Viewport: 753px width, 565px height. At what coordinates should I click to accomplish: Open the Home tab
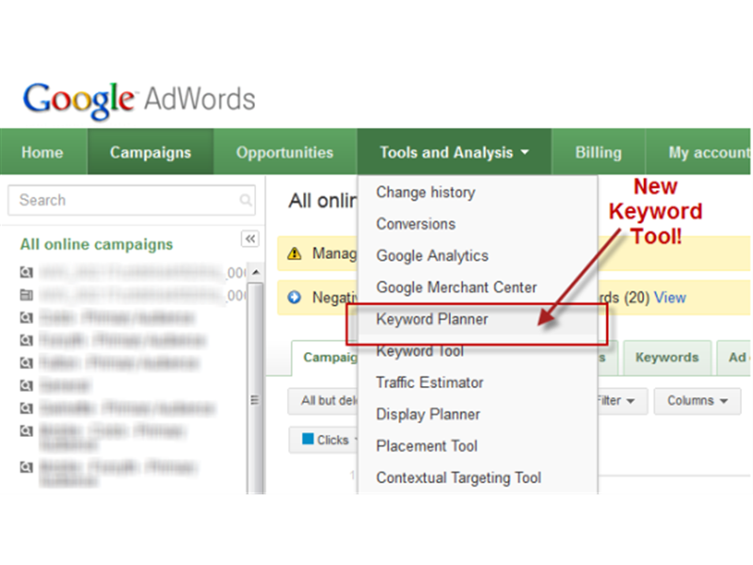coord(42,152)
